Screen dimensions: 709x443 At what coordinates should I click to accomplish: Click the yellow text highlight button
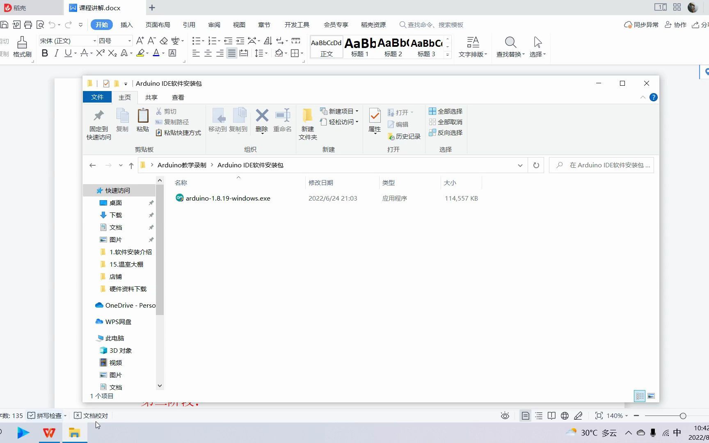coord(140,53)
